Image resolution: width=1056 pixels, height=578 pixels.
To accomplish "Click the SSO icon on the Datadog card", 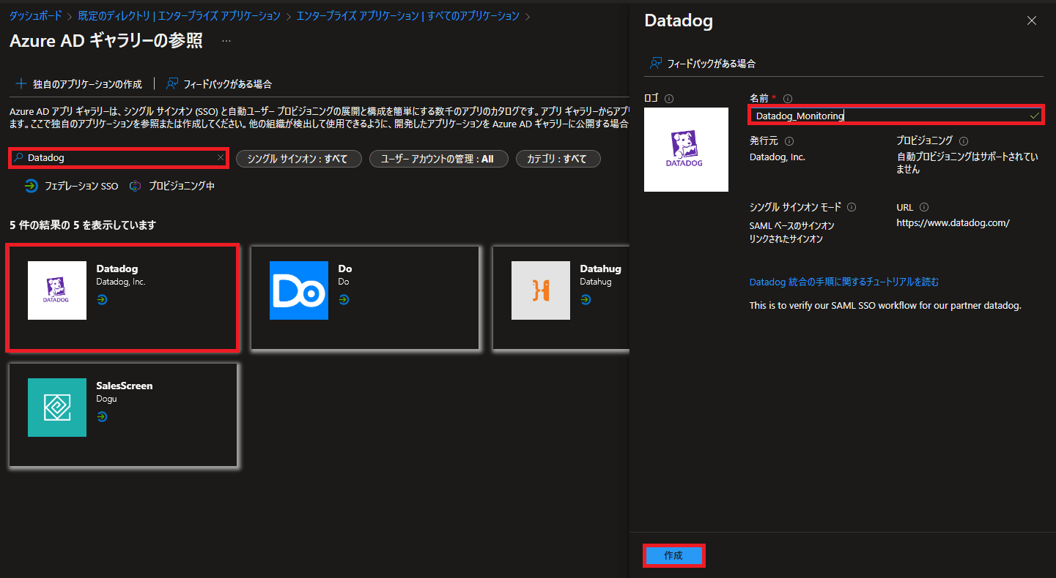I will click(102, 300).
